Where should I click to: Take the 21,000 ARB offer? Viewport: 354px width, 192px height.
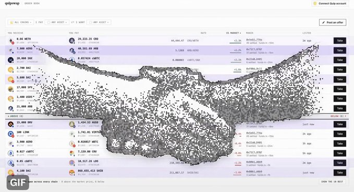(340, 109)
